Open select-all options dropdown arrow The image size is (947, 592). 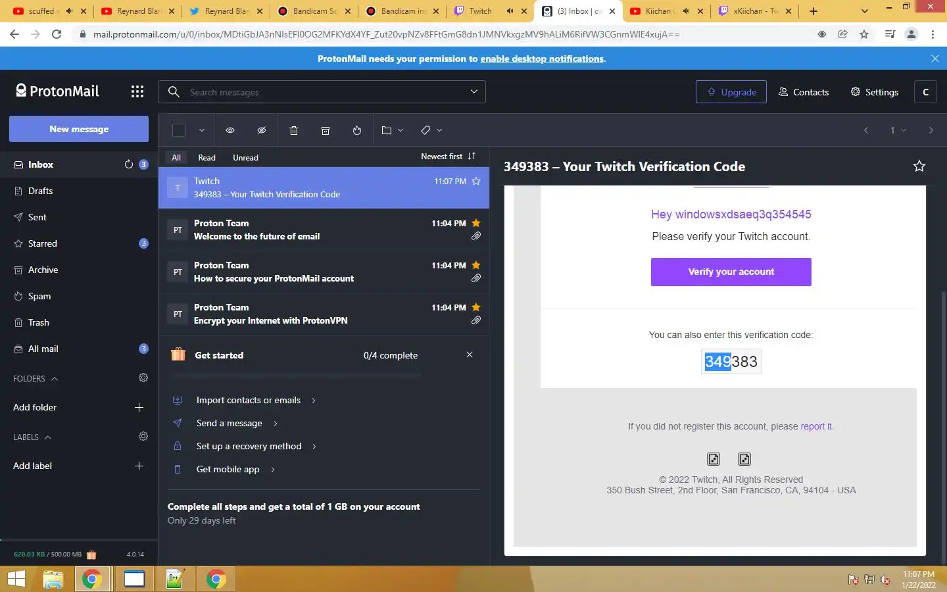point(202,130)
